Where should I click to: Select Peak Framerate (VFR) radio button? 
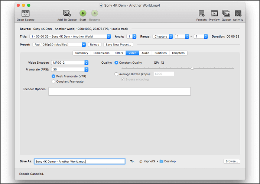pyautogui.click(x=53, y=76)
